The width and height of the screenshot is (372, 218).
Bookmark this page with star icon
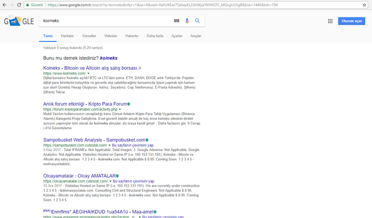(x=364, y=5)
